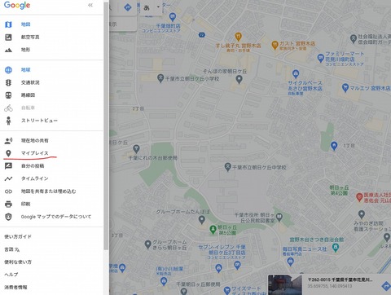This screenshot has width=391, height=295.
Task: Choose the タイムライン menu label
Action: 35,178
